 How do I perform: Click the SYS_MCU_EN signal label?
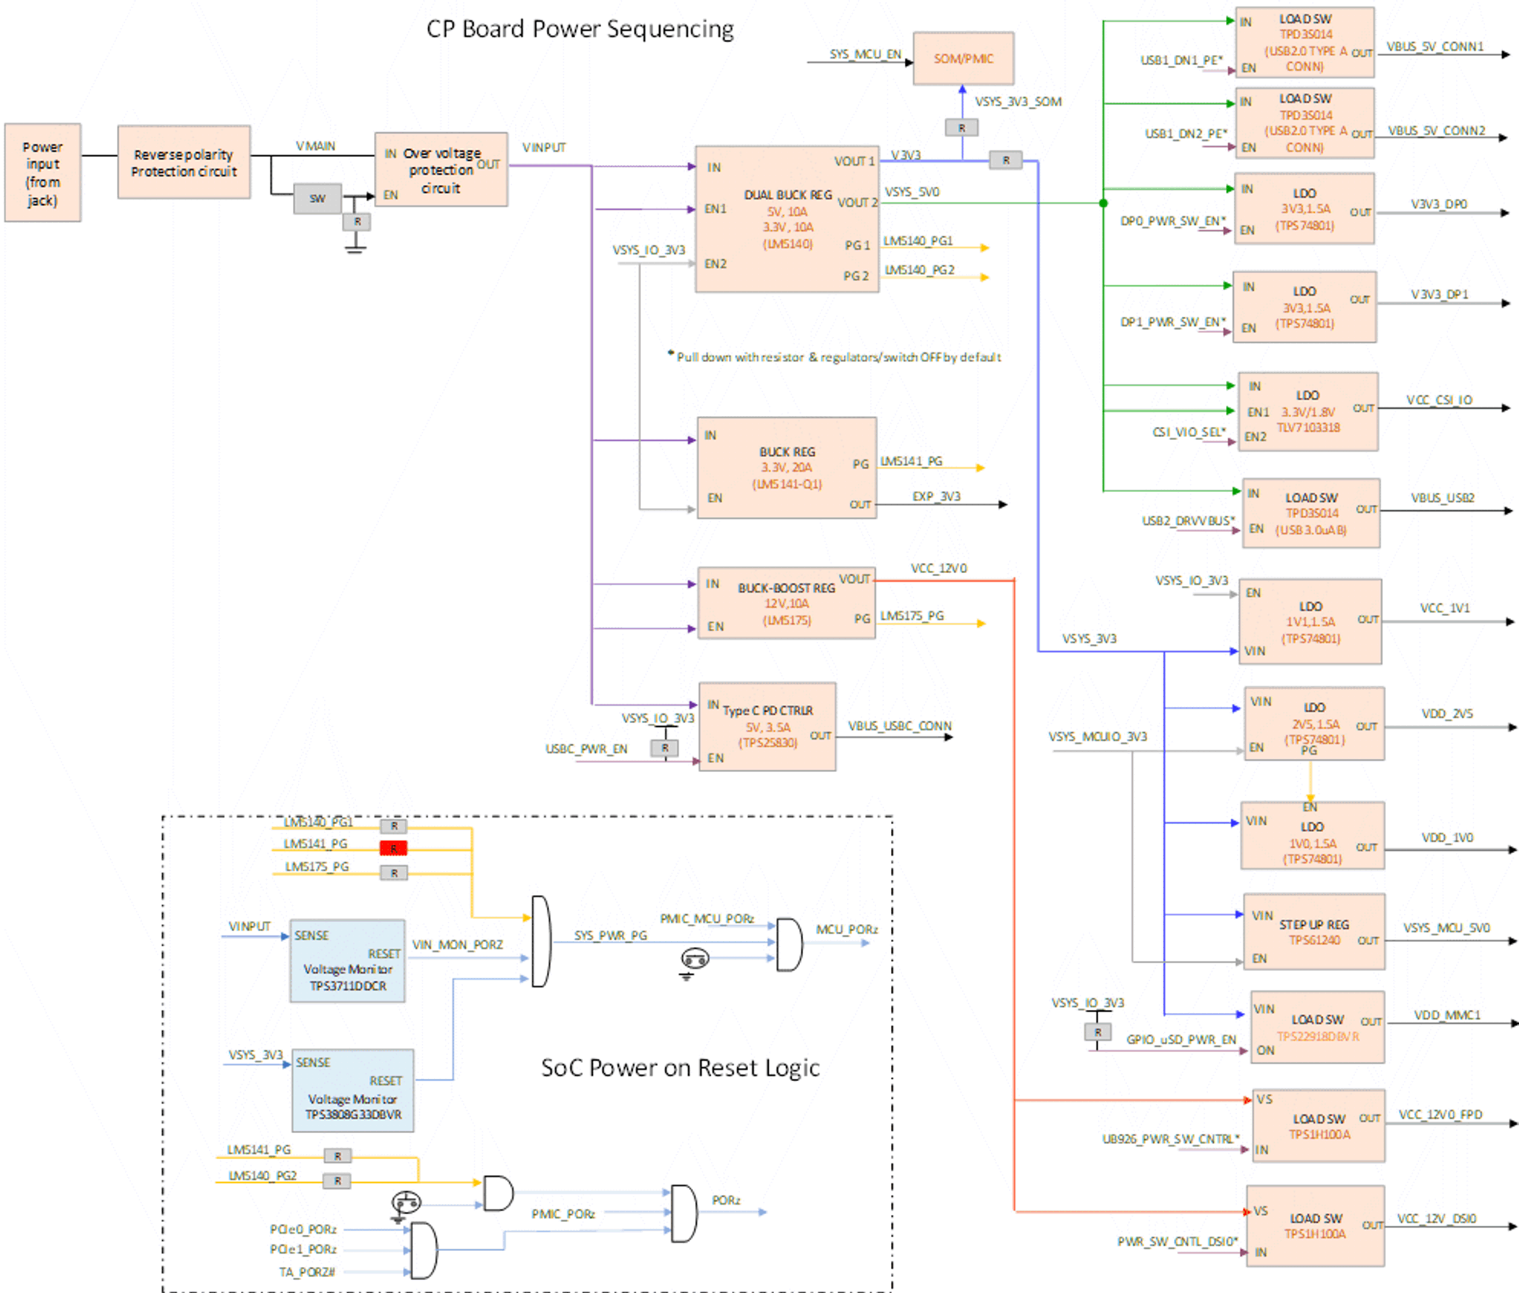[x=865, y=54]
